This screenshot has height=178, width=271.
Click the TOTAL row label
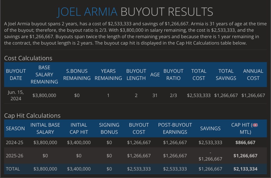(13, 169)
